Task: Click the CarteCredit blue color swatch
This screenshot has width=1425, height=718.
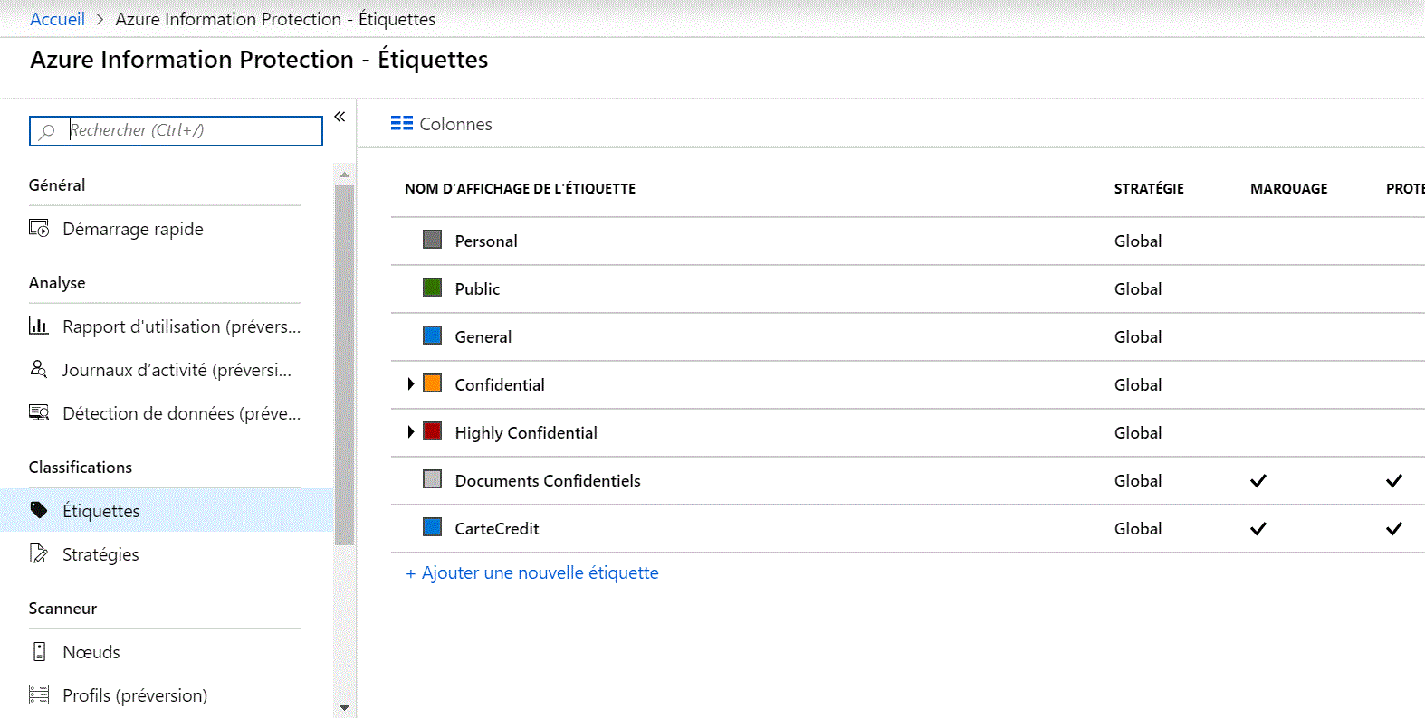Action: coord(433,527)
